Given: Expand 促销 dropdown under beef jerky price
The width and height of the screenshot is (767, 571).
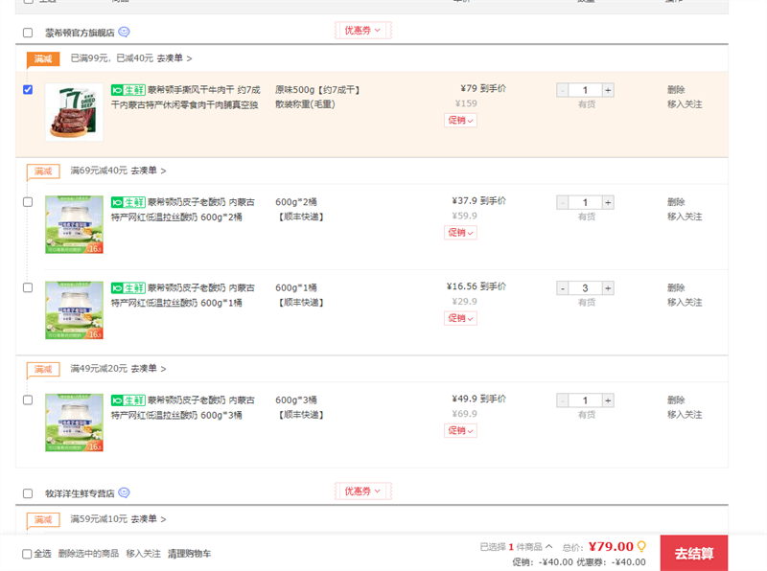Looking at the screenshot, I should click(x=460, y=121).
